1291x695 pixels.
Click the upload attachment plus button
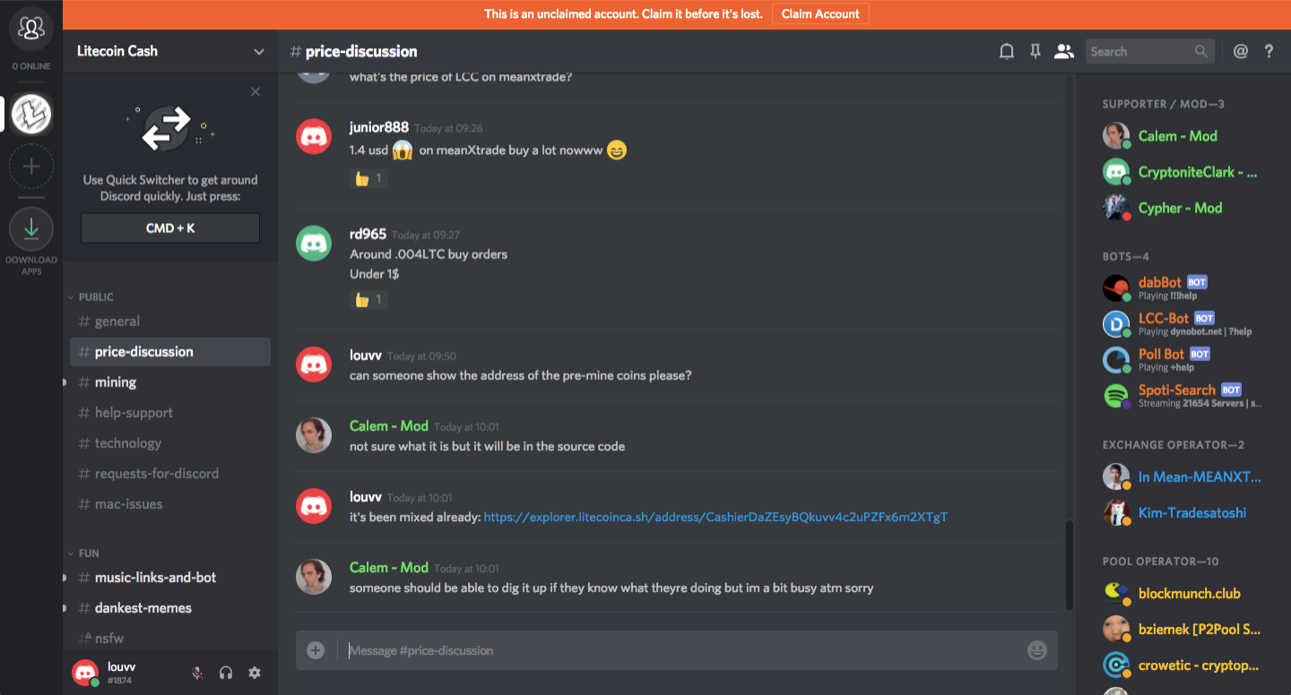coord(316,650)
